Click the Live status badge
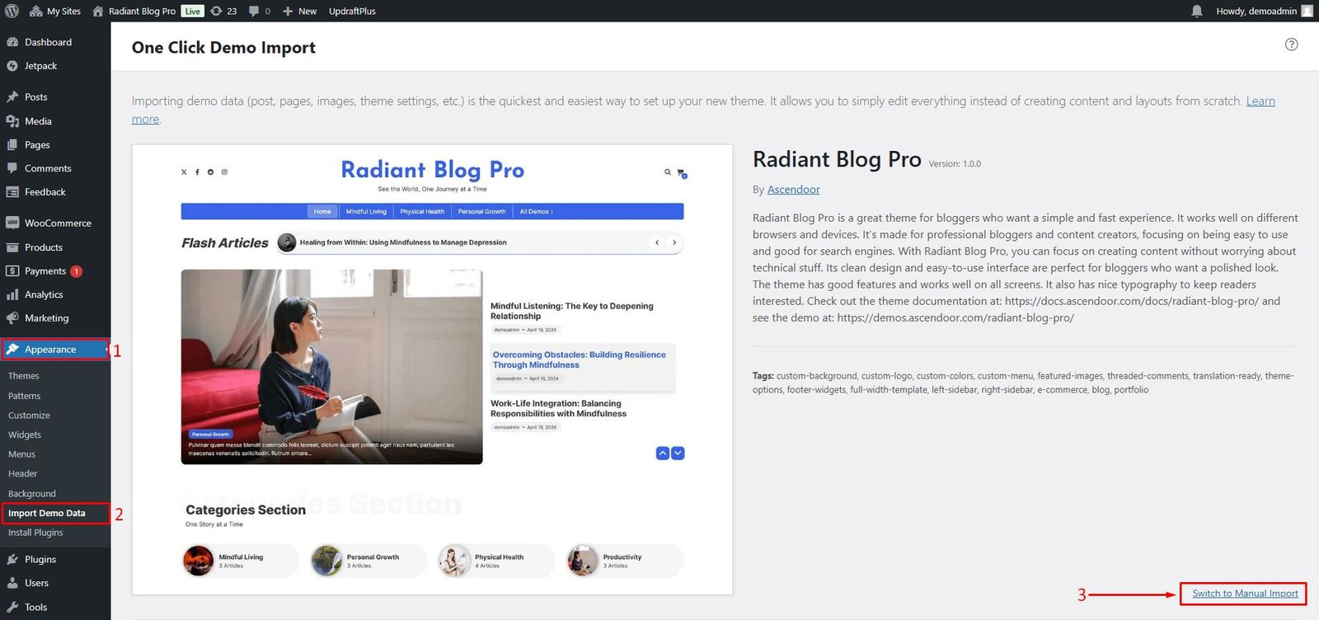This screenshot has width=1319, height=620. [193, 11]
